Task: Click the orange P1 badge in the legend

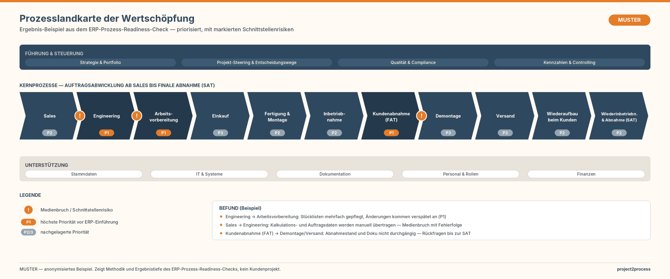Action: coord(29,222)
